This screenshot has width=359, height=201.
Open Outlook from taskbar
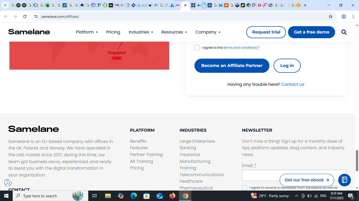(x=160, y=196)
